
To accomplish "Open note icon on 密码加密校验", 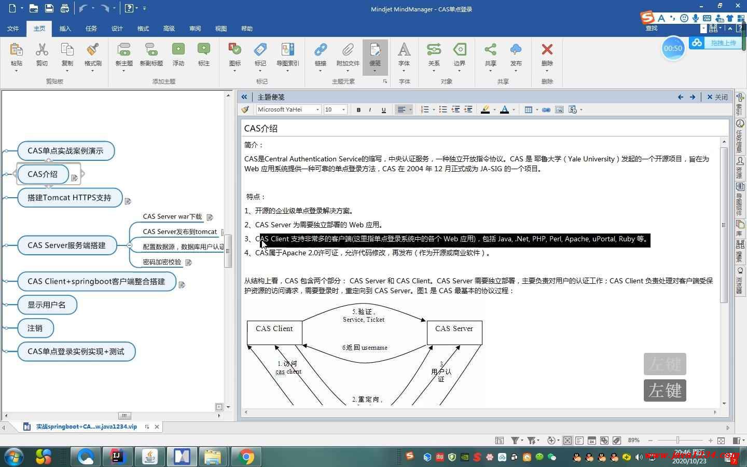I will (188, 263).
